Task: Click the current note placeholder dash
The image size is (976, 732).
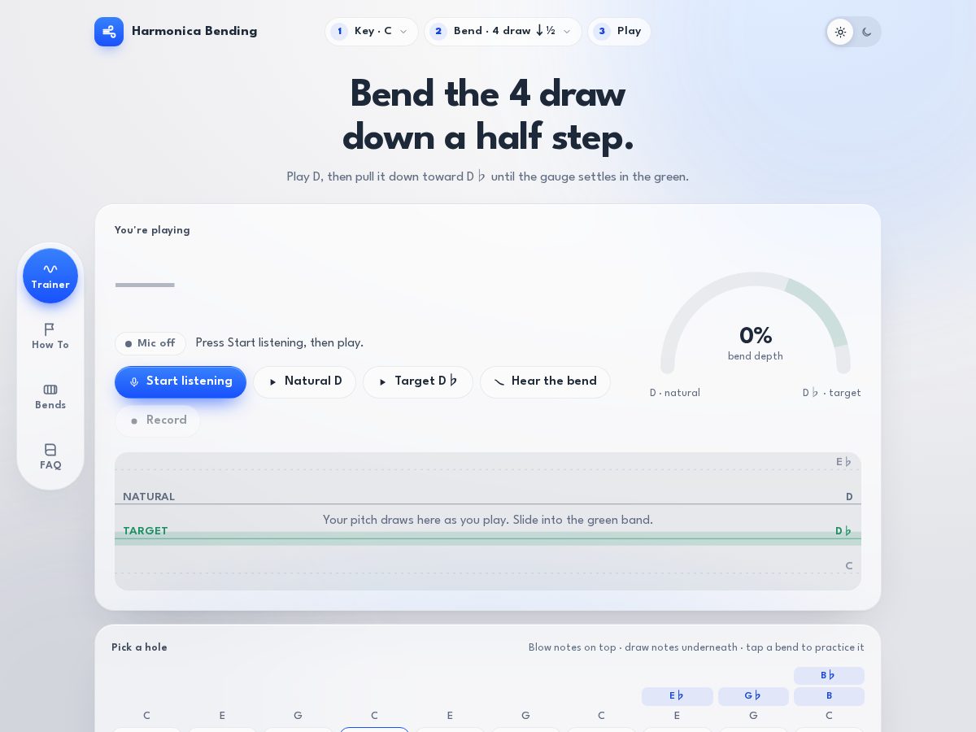Action: point(145,285)
